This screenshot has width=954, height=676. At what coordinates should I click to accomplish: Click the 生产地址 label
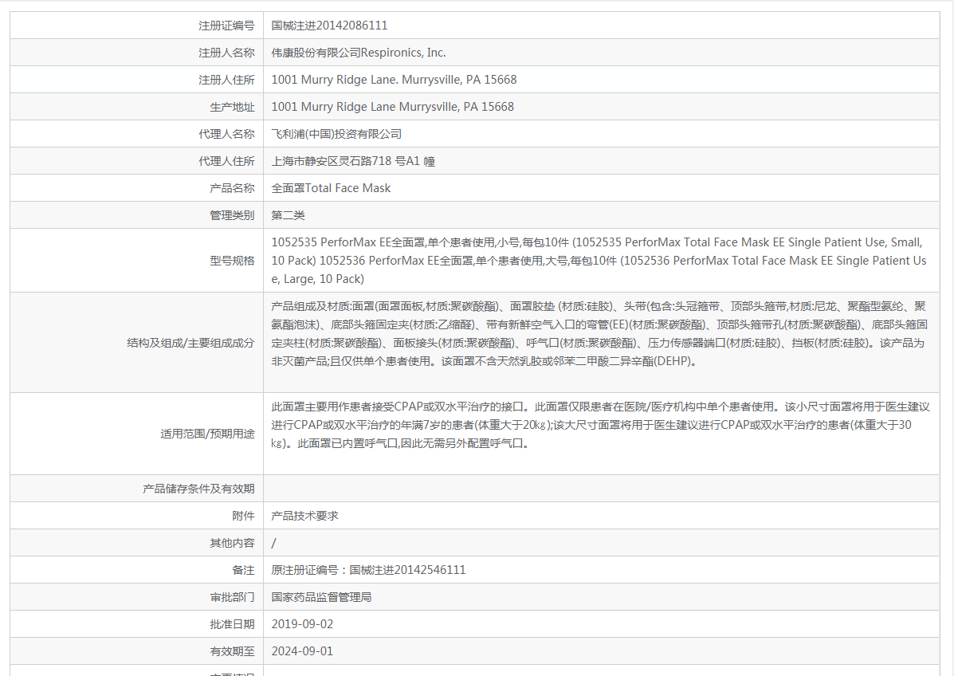tap(233, 107)
